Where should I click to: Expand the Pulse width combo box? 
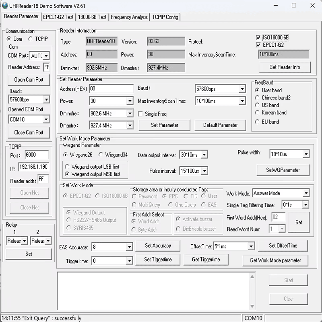[306, 154]
